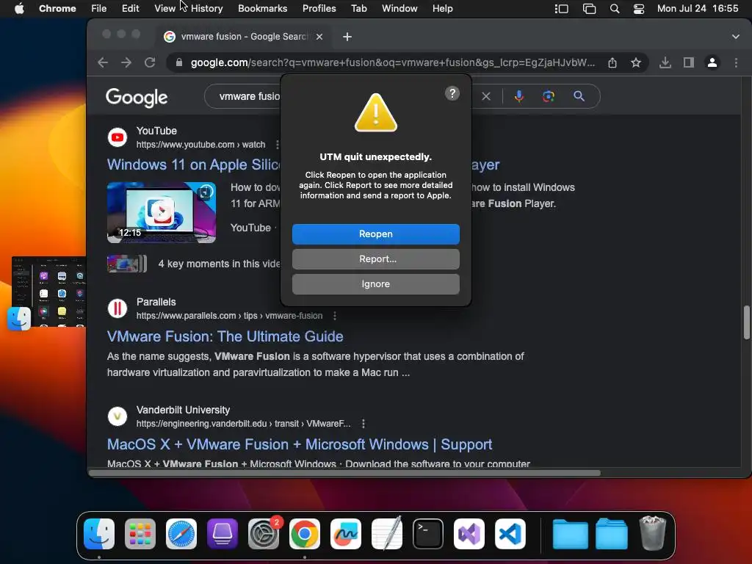Open options for Vanderbilt University result
This screenshot has height=564, width=752.
(363, 424)
